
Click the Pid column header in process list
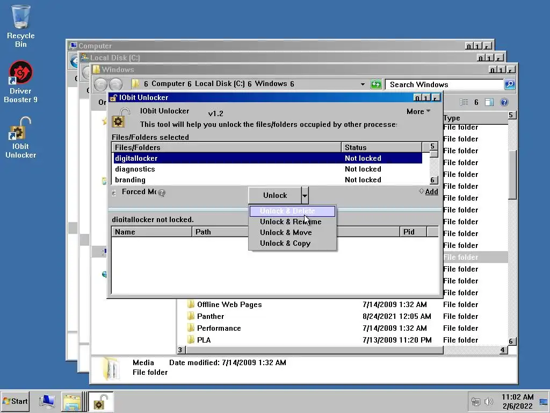(x=413, y=232)
